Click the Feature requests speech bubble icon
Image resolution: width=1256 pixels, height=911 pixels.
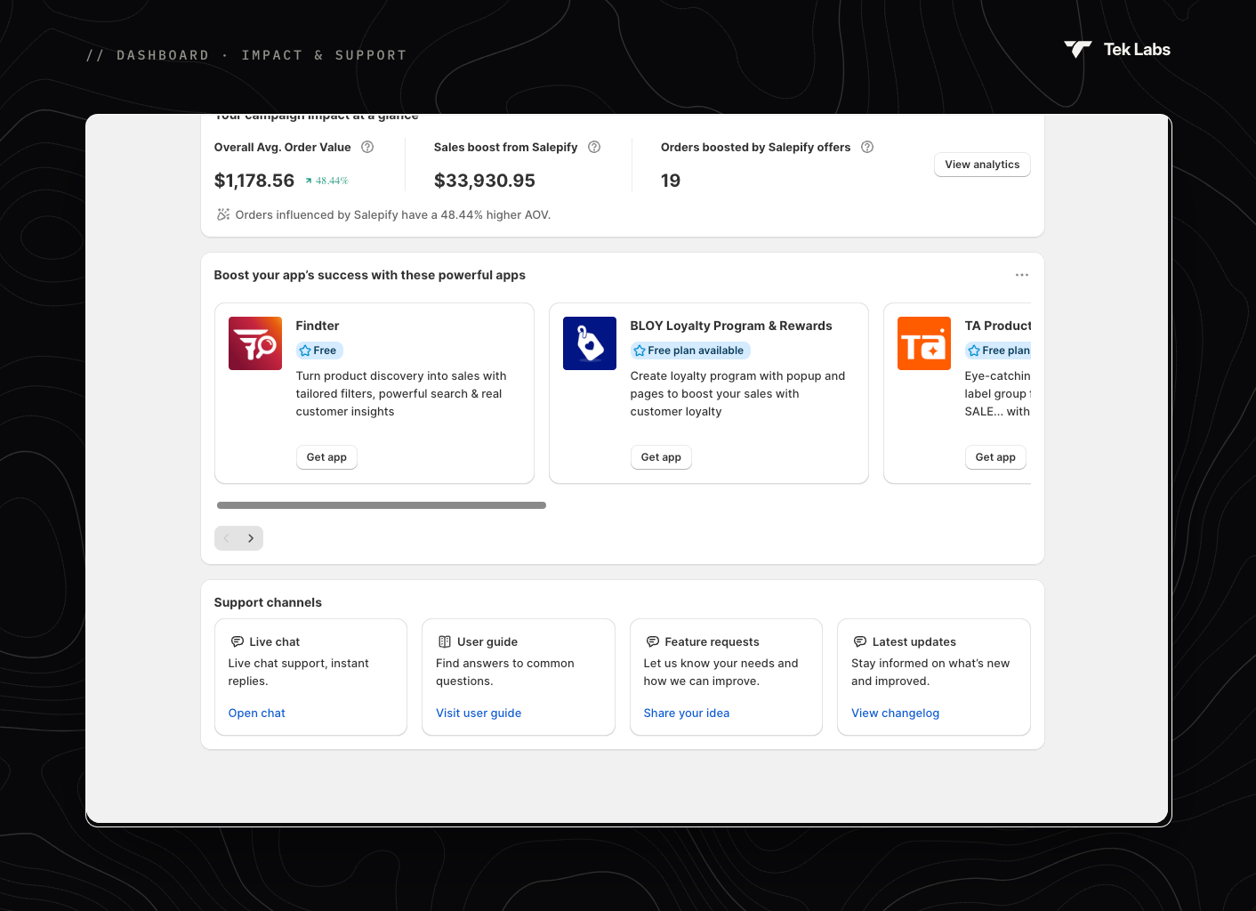click(653, 641)
